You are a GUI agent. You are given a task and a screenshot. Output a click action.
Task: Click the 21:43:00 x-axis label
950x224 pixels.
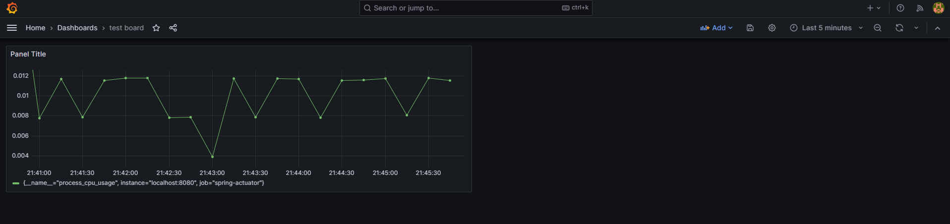[x=212, y=173]
